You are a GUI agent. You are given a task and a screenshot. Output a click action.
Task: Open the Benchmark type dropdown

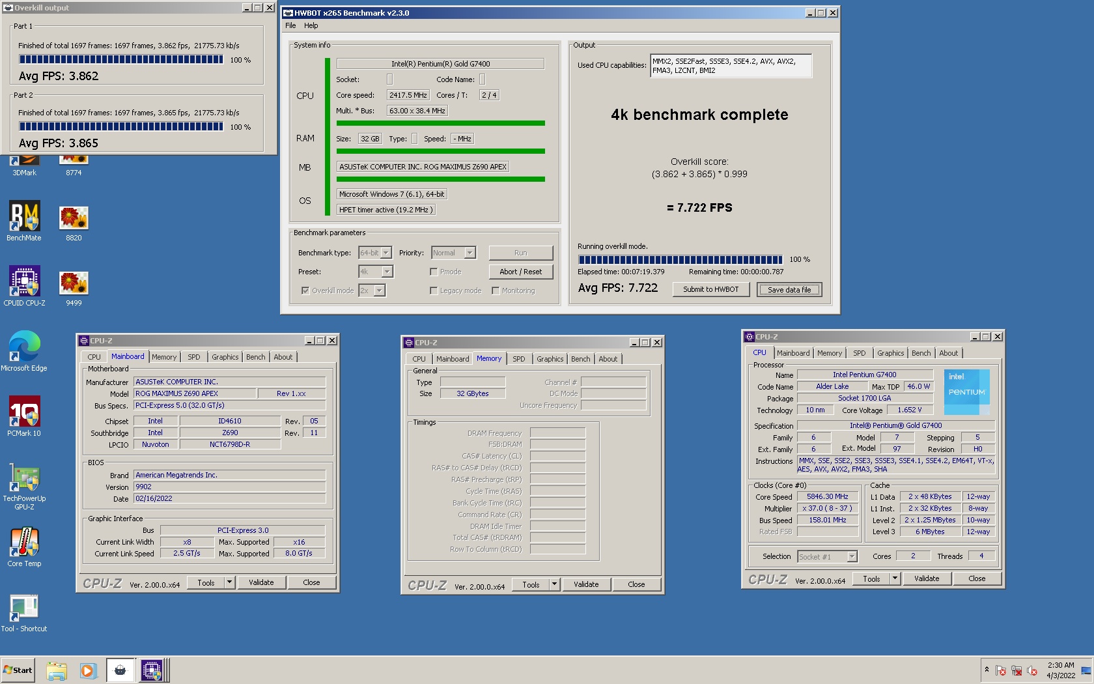coord(386,253)
